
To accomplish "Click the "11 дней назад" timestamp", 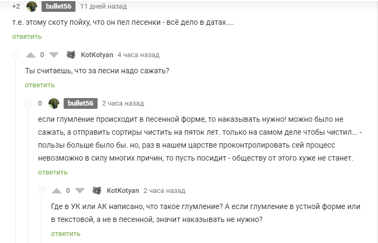I will click(x=103, y=6).
